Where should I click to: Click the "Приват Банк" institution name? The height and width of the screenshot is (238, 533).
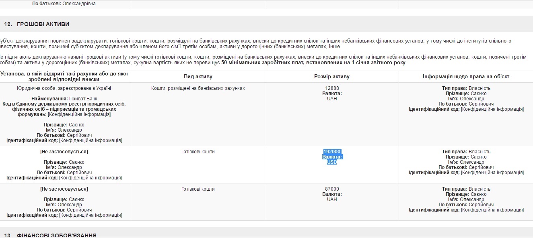coord(83,99)
